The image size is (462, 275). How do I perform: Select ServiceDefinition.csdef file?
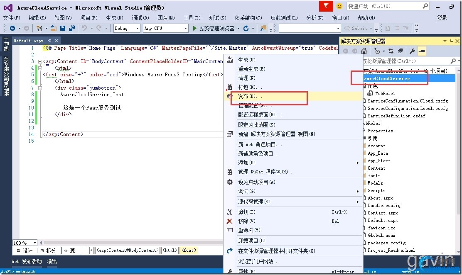[396, 116]
